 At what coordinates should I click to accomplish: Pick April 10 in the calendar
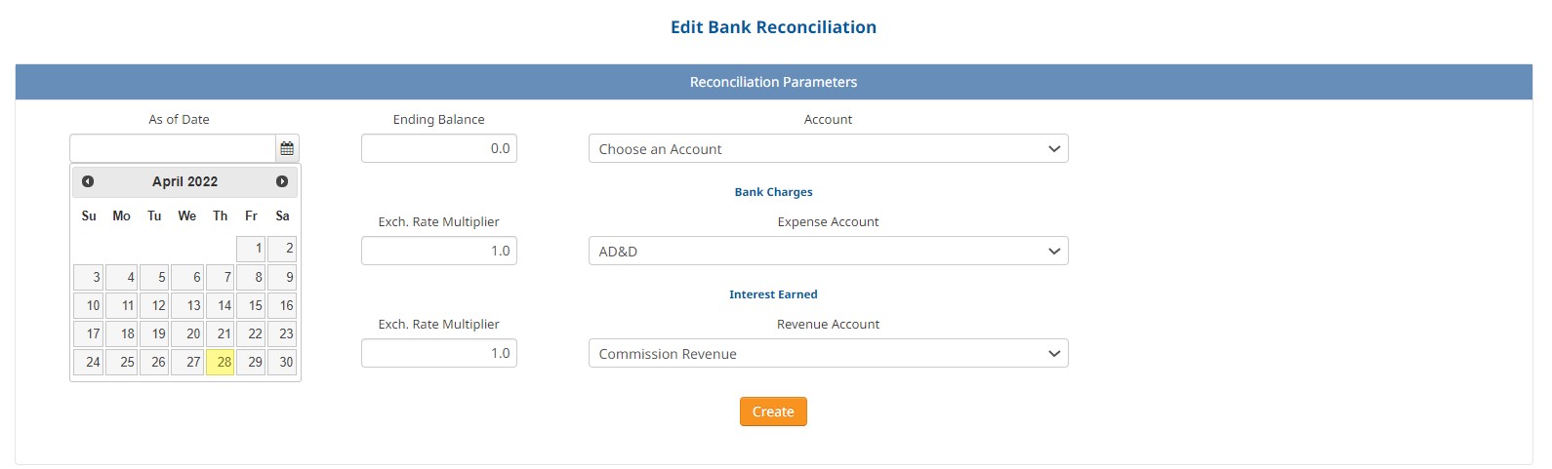click(88, 305)
